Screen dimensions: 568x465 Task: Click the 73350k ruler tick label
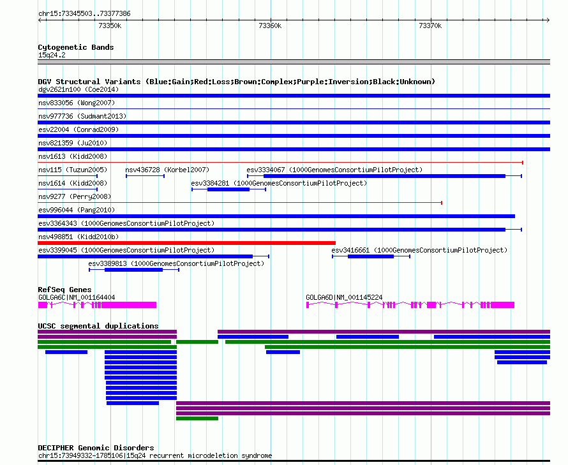click(x=110, y=26)
